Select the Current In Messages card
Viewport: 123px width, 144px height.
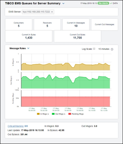[76, 24]
